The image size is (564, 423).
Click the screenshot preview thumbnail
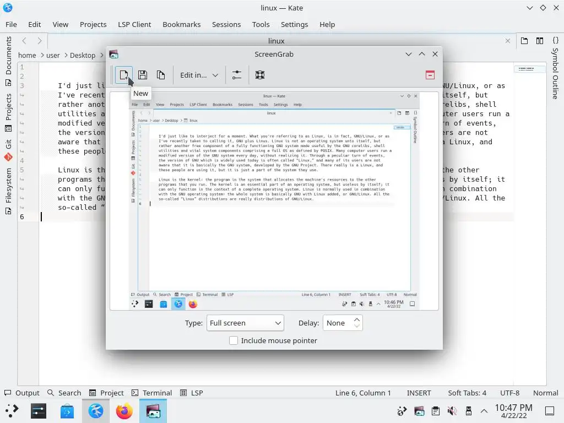point(274,200)
